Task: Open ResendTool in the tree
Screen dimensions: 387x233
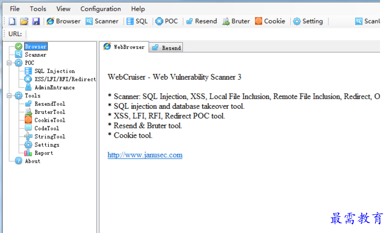Action: tap(50, 104)
